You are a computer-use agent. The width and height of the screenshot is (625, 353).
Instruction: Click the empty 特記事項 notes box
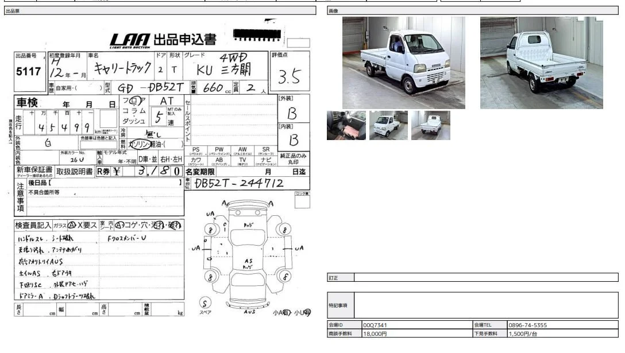pos(487,305)
